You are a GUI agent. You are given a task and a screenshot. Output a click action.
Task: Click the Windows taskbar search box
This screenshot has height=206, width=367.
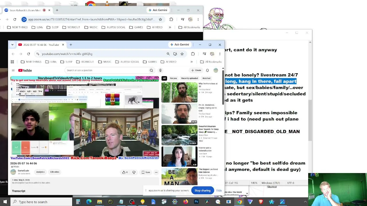[x=41, y=202]
